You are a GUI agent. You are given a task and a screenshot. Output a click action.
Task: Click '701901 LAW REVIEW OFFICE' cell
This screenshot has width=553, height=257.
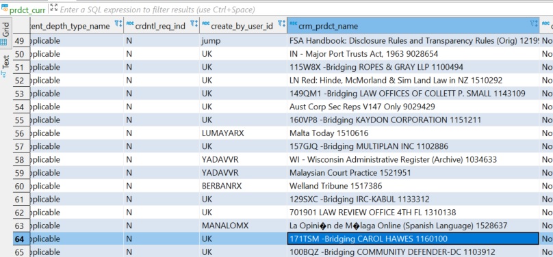pyautogui.click(x=413, y=213)
